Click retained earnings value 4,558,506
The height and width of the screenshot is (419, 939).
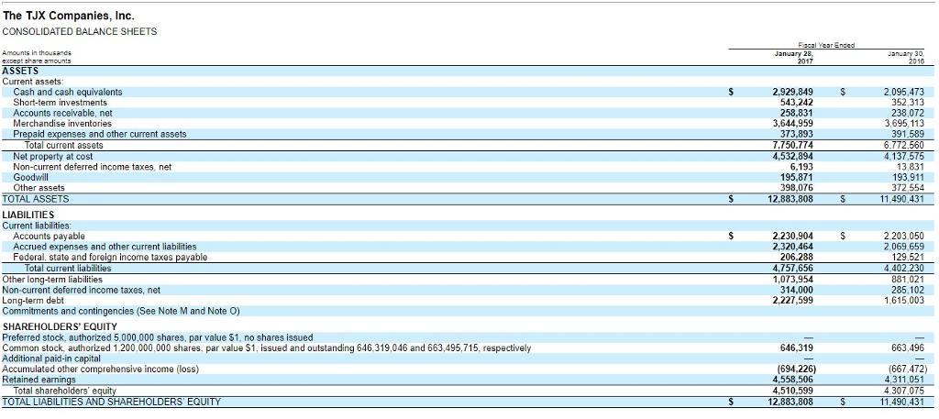[793, 380]
